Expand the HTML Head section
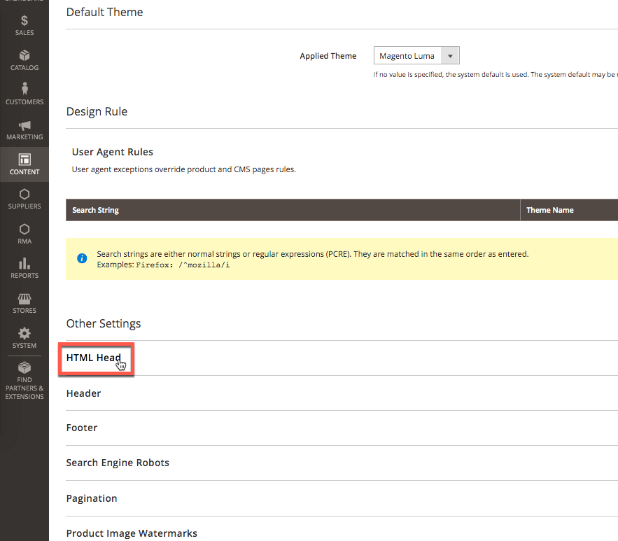The image size is (618, 541). [x=93, y=358]
